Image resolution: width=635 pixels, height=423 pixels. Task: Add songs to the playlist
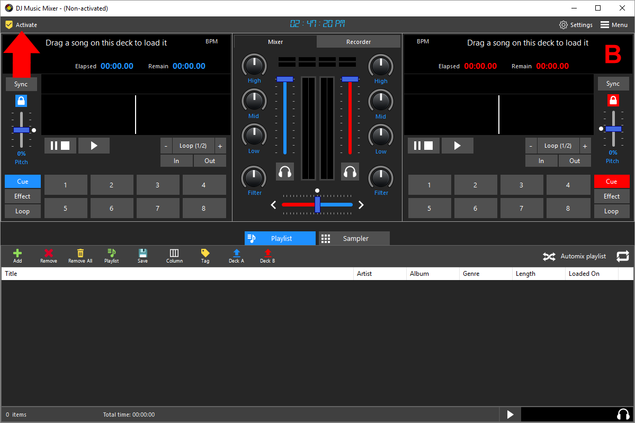click(x=17, y=256)
